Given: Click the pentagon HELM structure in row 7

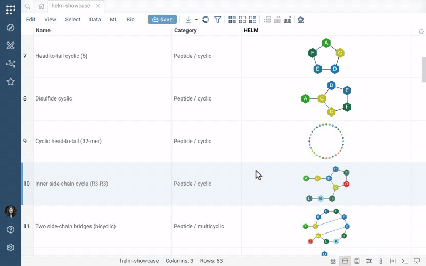Looking at the screenshot, I should [x=326, y=56].
